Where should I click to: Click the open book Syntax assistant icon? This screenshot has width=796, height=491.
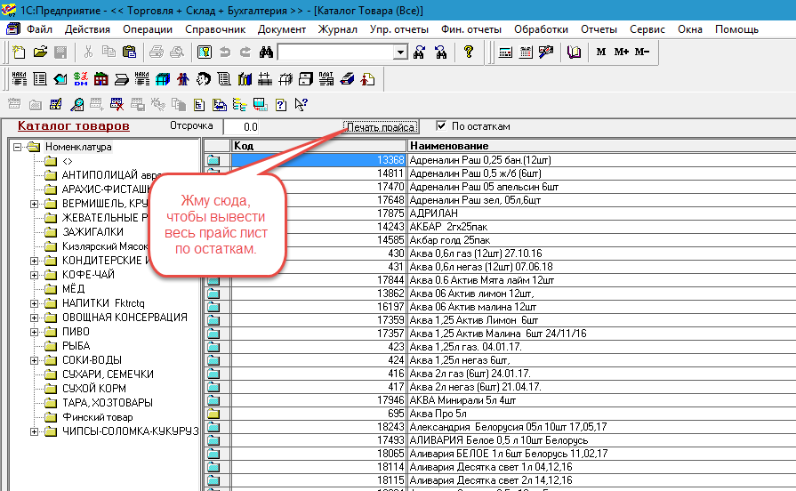coord(575,52)
